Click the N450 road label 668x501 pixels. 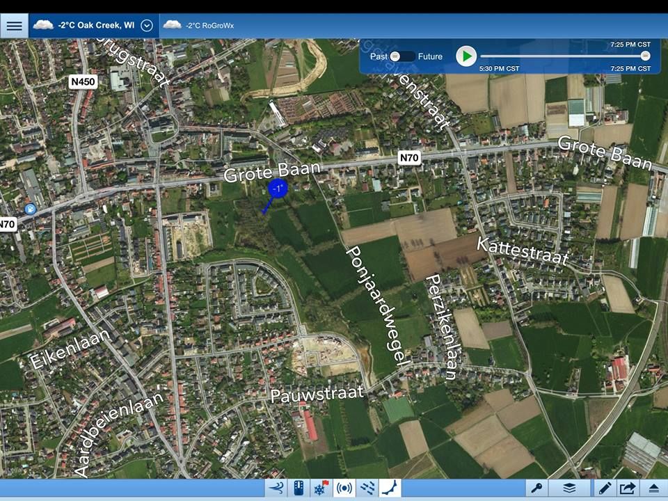(x=83, y=81)
